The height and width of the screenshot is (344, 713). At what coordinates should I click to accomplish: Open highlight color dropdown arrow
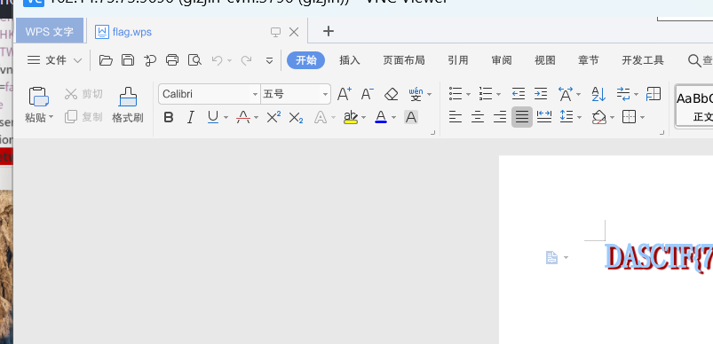(363, 118)
